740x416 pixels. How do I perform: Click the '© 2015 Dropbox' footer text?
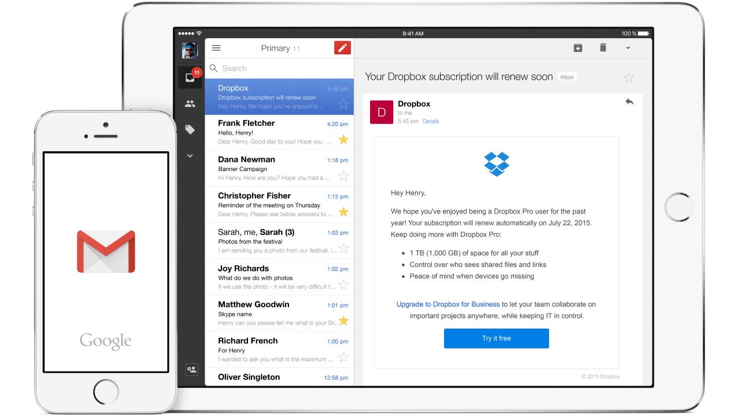pyautogui.click(x=601, y=377)
